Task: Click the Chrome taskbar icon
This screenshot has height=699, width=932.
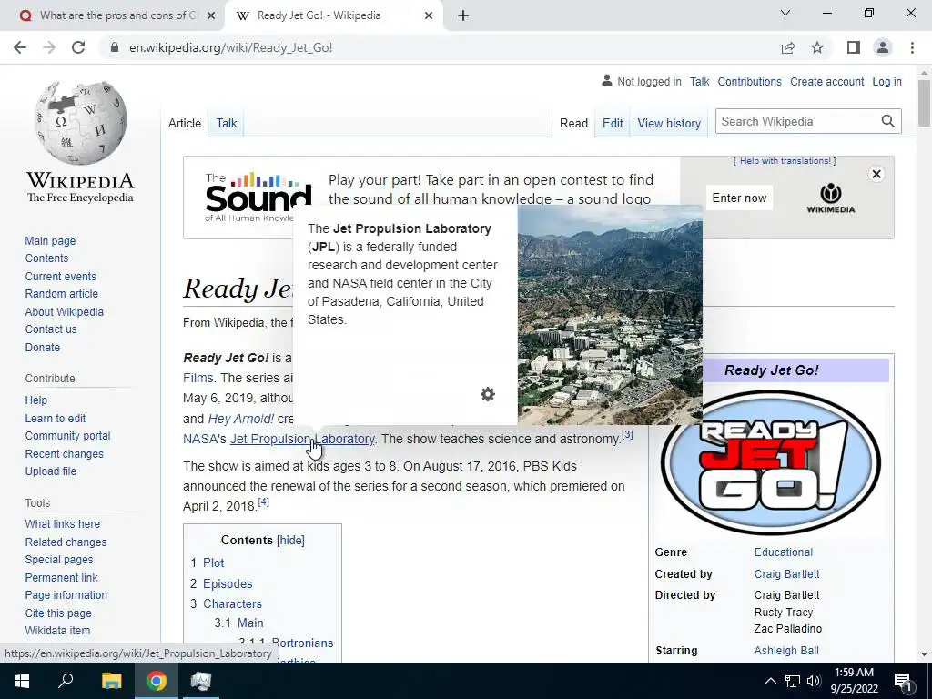Action: pos(157,681)
